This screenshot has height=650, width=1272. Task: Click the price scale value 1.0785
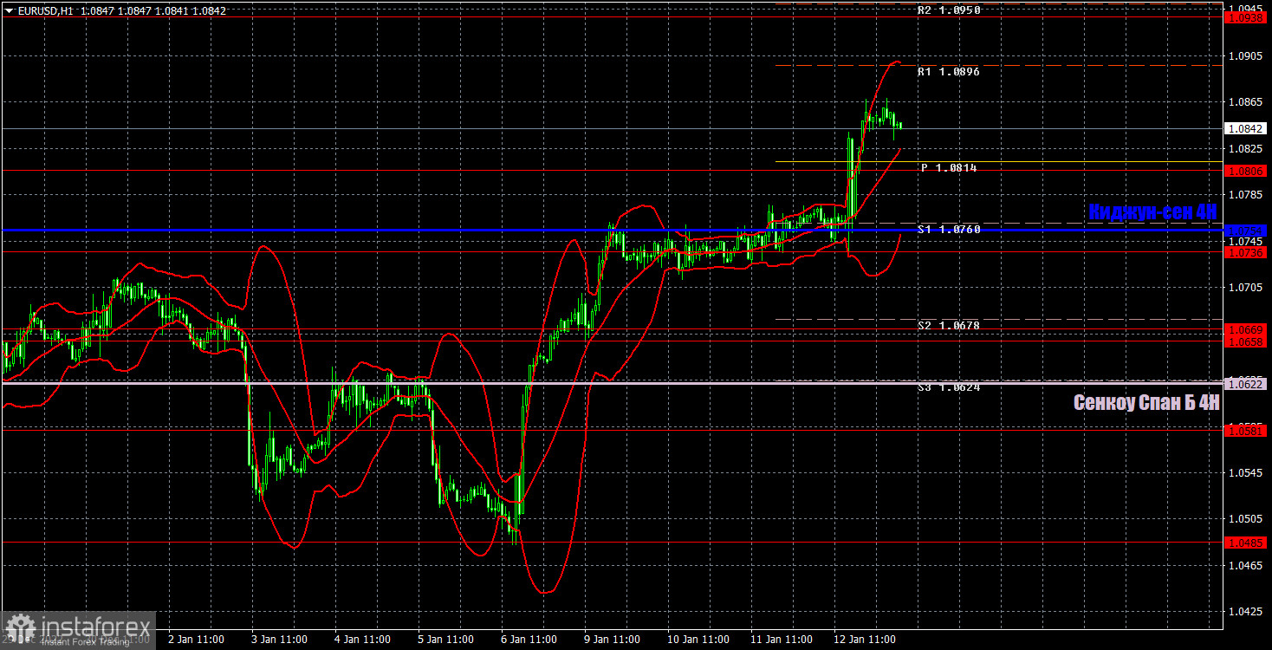pyautogui.click(x=1245, y=195)
